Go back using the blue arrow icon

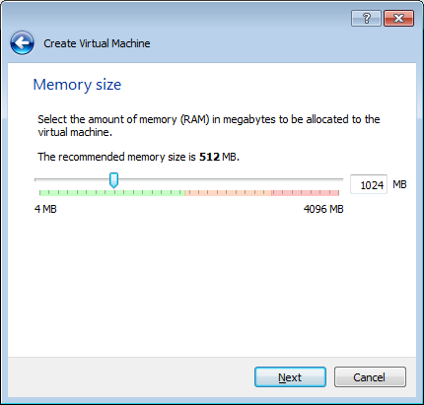[x=22, y=43]
